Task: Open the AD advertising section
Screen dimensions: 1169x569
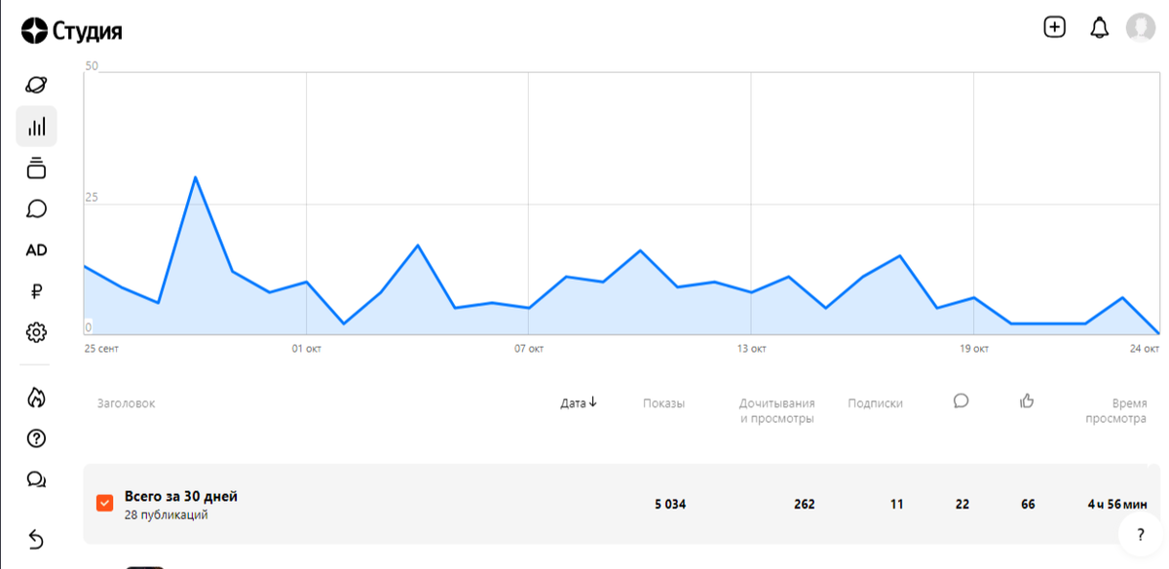Action: coord(36,250)
